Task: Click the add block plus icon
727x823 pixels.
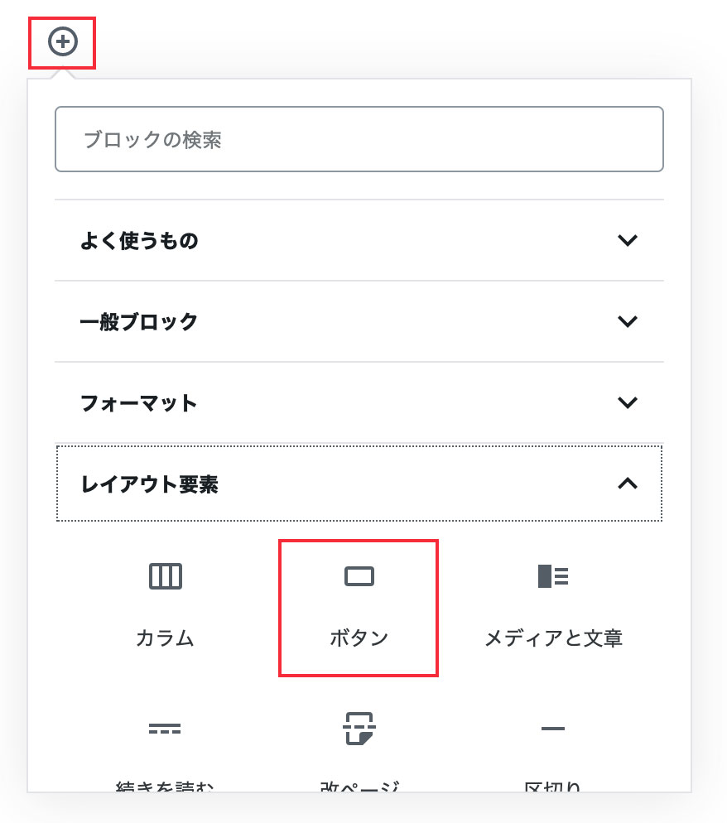Action: coord(63,41)
